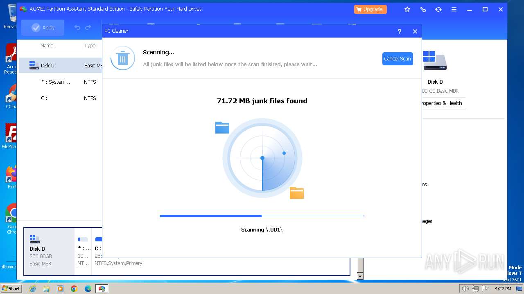The image size is (524, 294).
Task: Click the refresh icon in AOMEI title bar
Action: 438,9
